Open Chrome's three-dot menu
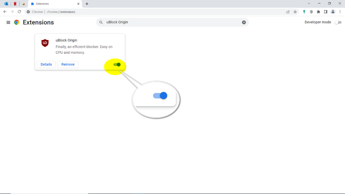 coord(340,12)
